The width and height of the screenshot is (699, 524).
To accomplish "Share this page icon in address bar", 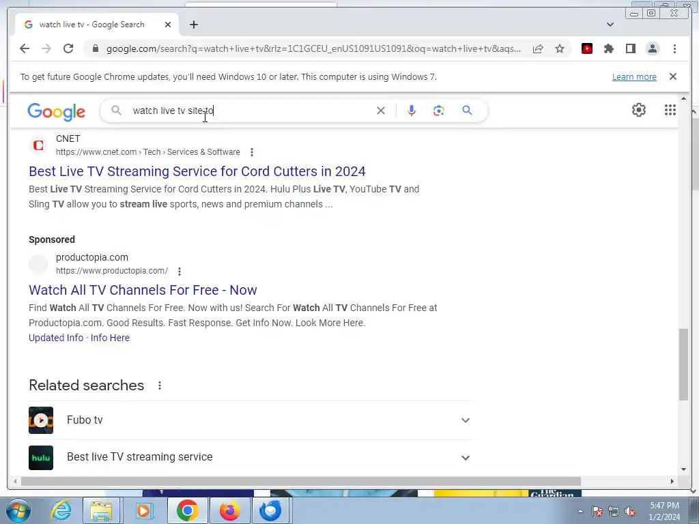I will tap(538, 48).
